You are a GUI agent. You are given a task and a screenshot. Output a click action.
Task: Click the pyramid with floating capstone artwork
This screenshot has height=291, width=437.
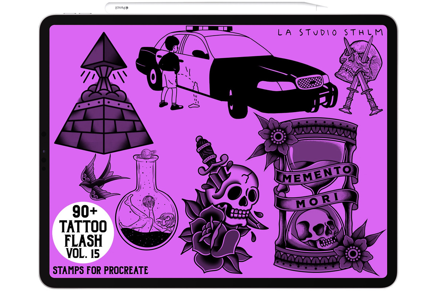[x=103, y=93]
